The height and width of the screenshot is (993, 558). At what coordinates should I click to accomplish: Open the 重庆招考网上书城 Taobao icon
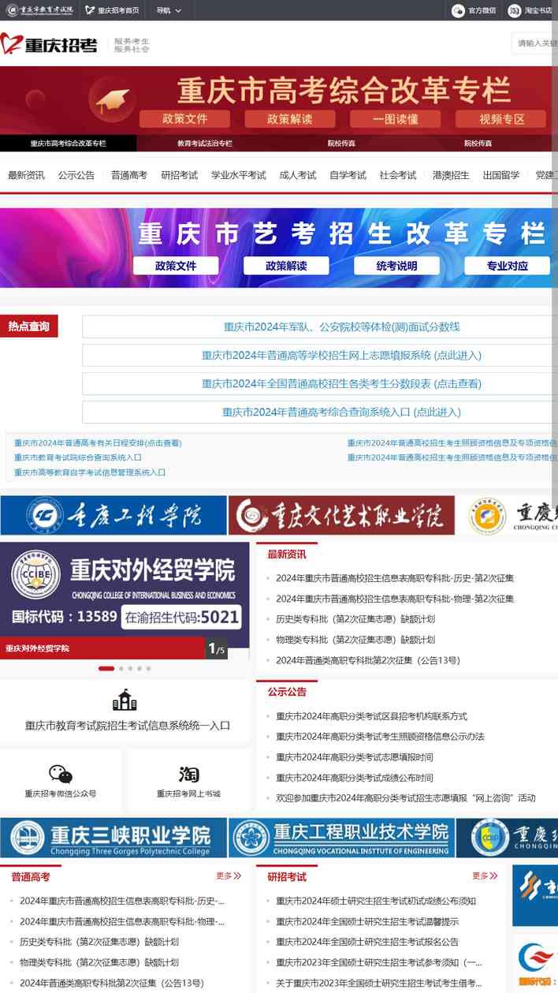click(188, 774)
